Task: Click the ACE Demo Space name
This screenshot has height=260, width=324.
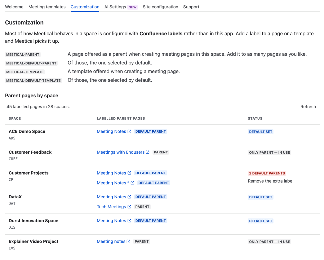Action: coord(27,131)
